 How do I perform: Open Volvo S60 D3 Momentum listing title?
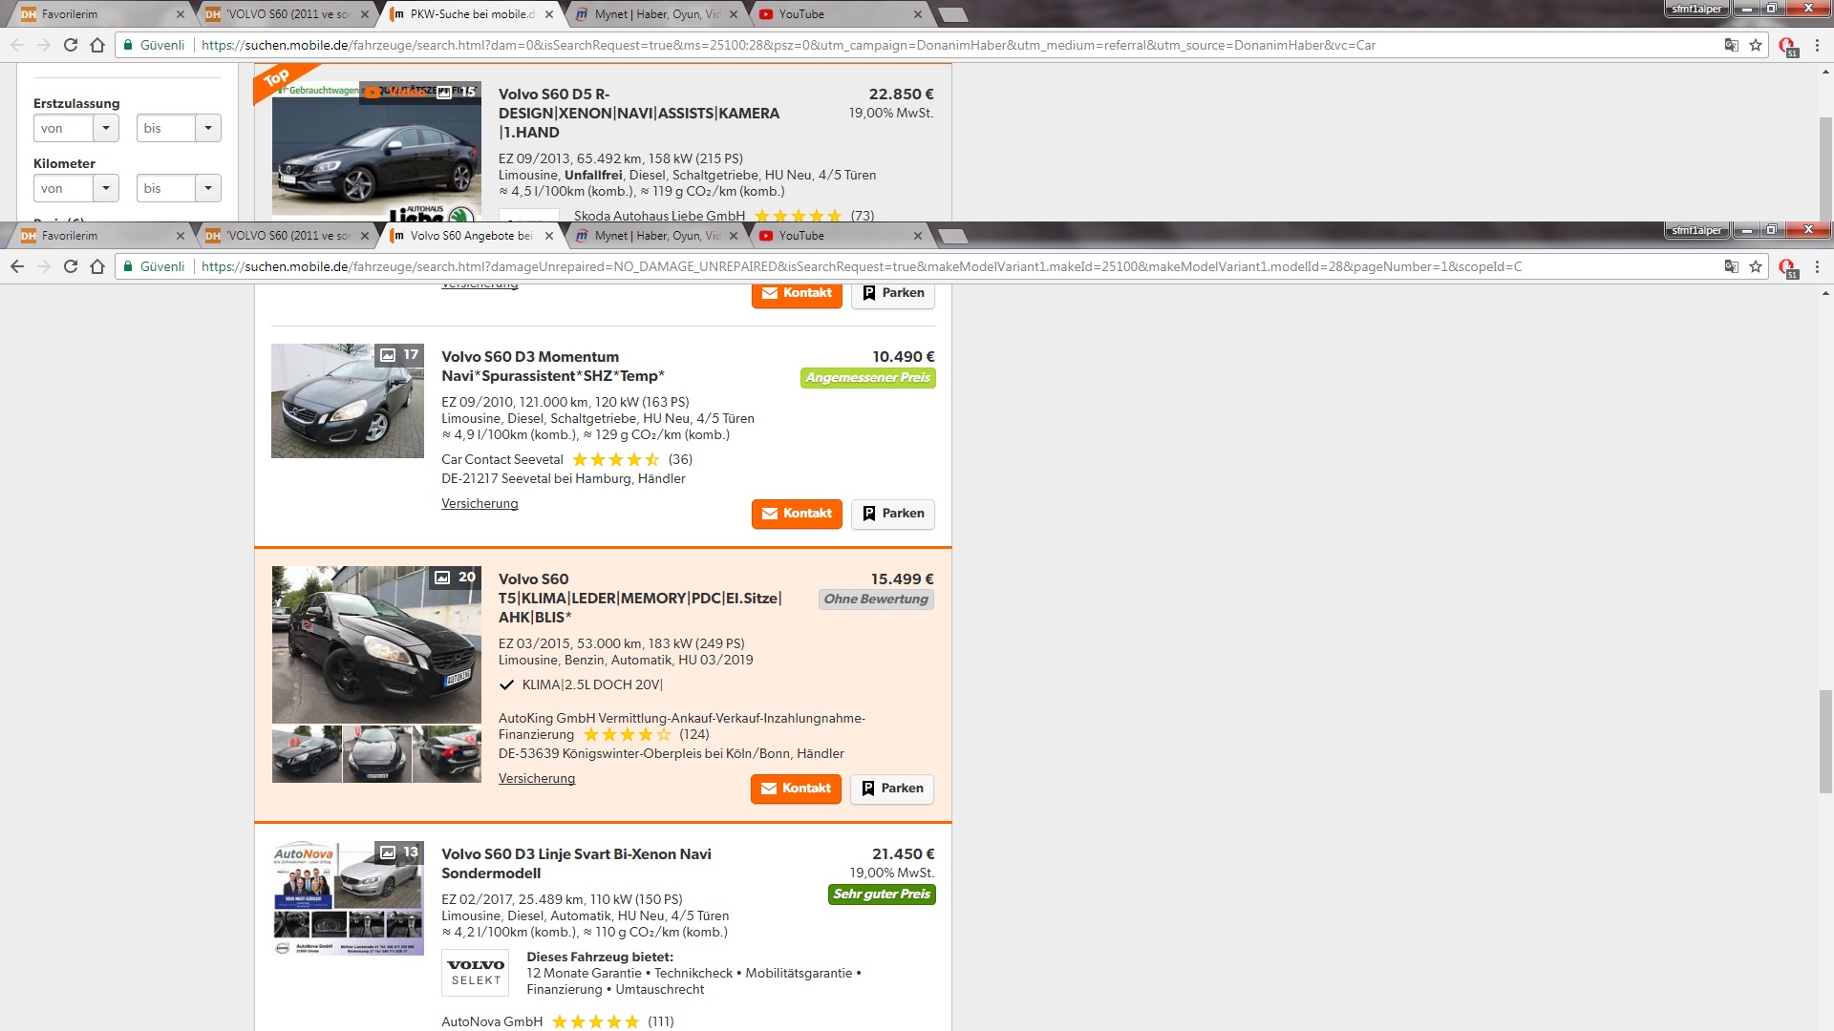[553, 367]
